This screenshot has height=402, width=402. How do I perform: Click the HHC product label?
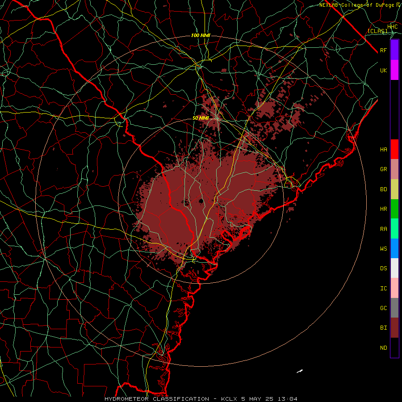[392, 27]
